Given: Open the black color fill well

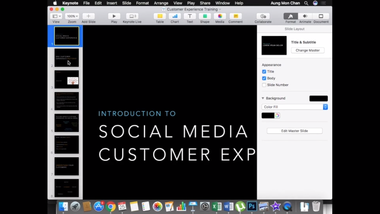Looking at the screenshot, I should pyautogui.click(x=268, y=116).
